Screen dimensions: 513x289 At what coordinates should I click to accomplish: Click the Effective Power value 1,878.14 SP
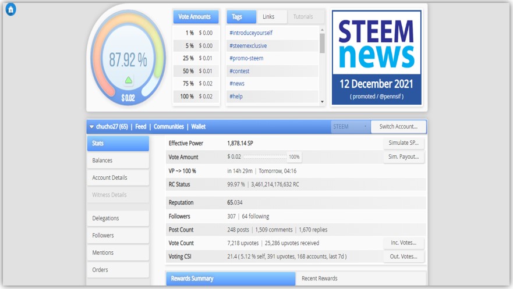(x=240, y=144)
